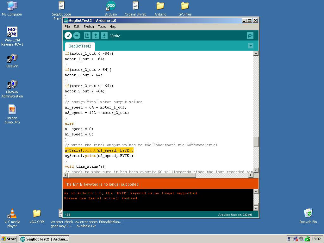Open the Tools menu
The height and width of the screenshot is (243, 324).
[x=102, y=27]
